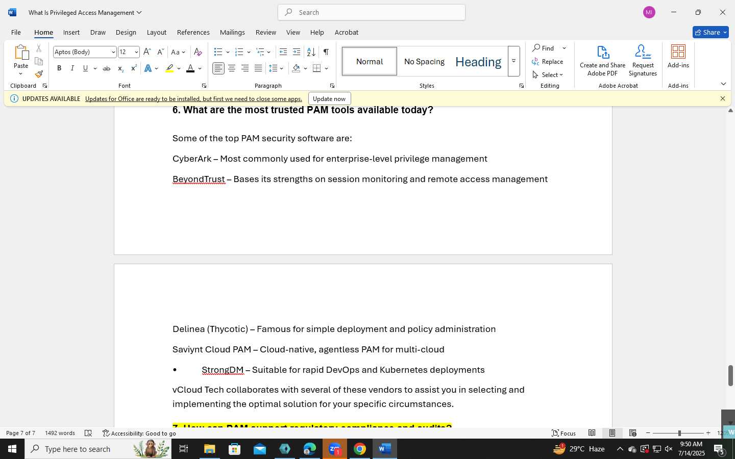Click the Sort A-Z icon
Viewport: 735px width, 459px height.
click(x=311, y=52)
